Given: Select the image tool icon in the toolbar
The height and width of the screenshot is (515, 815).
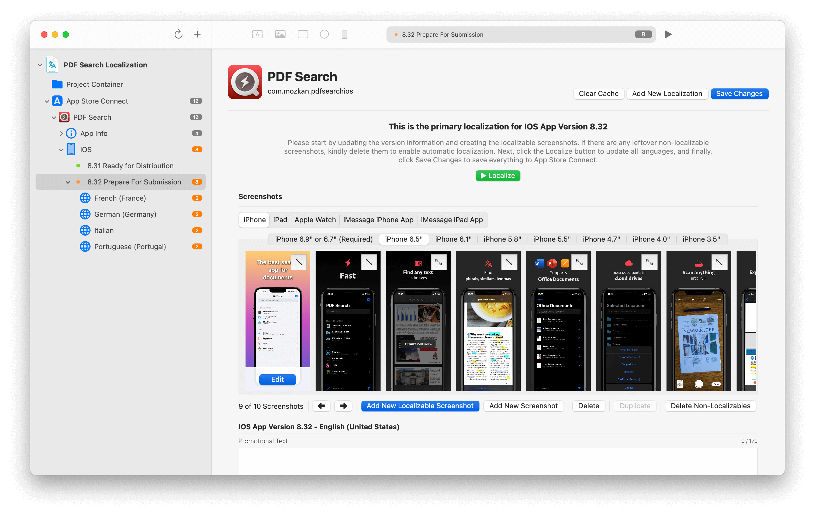Looking at the screenshot, I should (280, 34).
